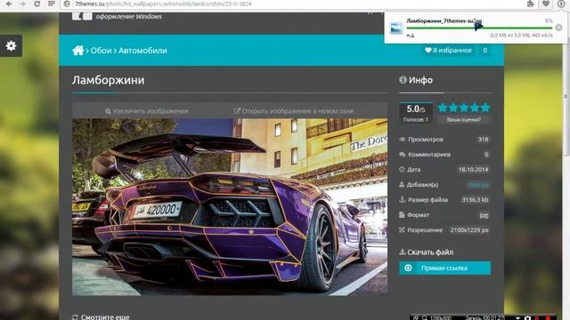Click the Инфо info icon
The height and width of the screenshot is (320, 570).
403,80
